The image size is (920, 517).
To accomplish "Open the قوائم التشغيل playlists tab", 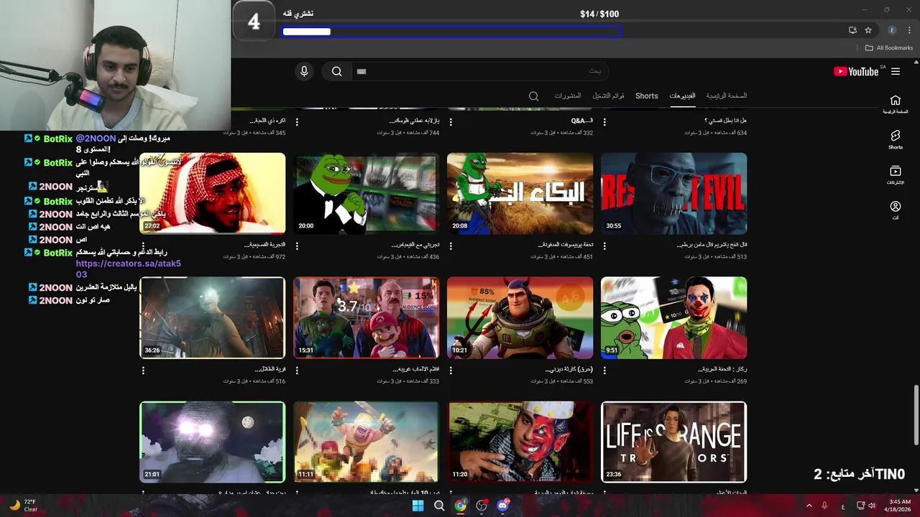I will pos(608,96).
